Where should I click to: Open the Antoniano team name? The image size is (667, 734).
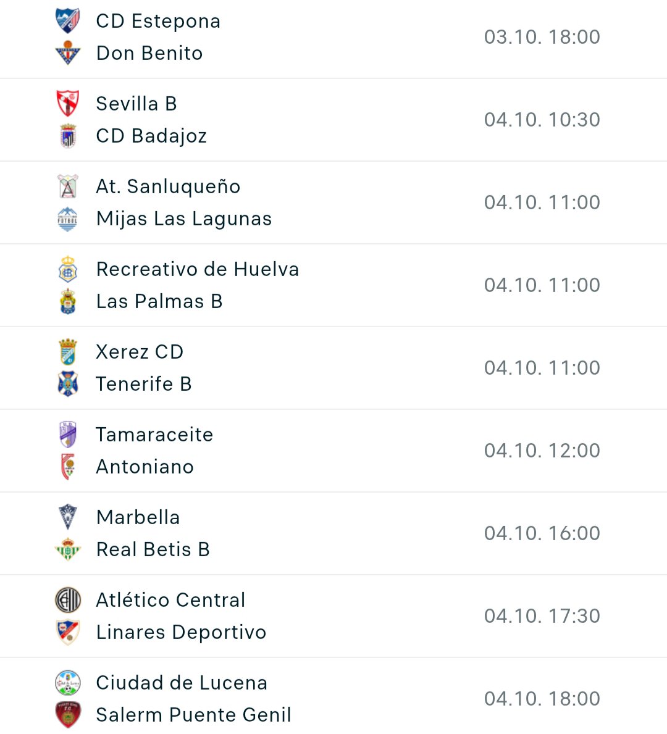[x=145, y=467]
